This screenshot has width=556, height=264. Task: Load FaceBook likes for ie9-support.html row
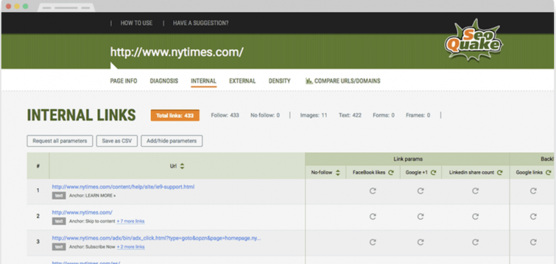(373, 191)
